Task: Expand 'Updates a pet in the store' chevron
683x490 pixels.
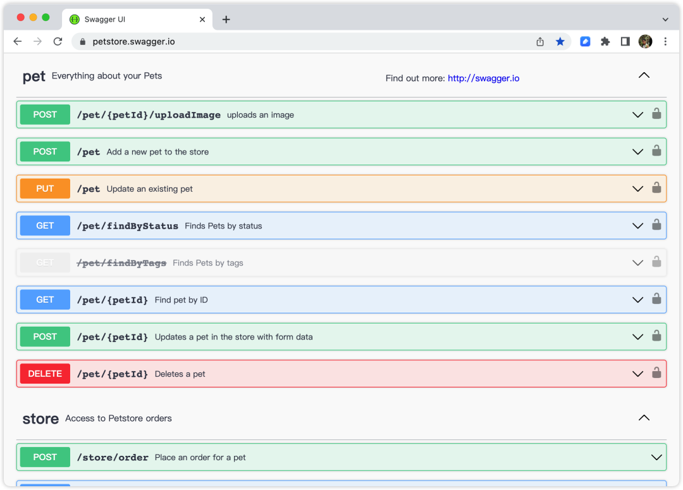Action: (x=637, y=337)
